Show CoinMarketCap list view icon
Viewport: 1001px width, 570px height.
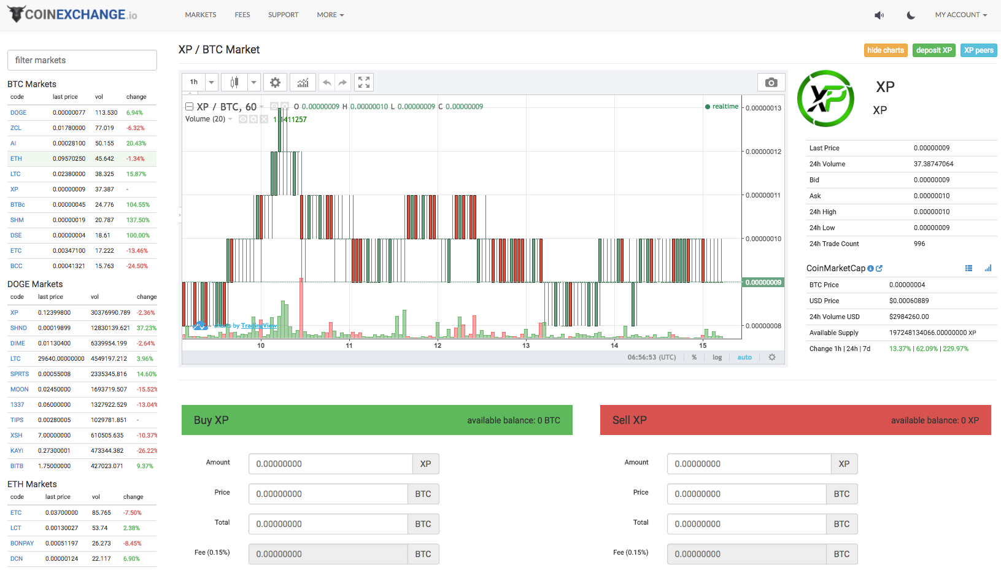(x=968, y=268)
